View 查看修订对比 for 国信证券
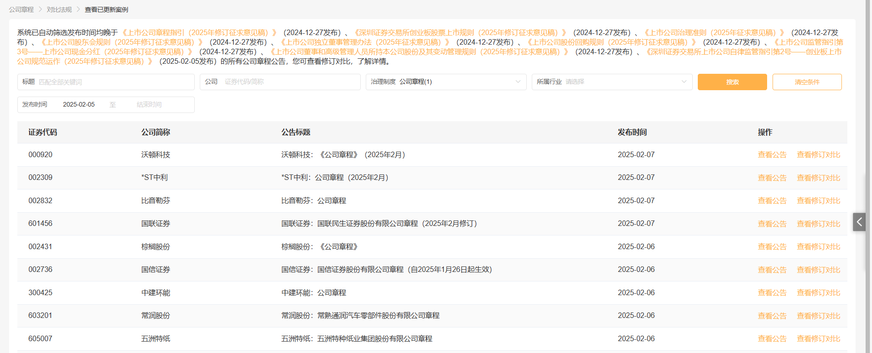Image resolution: width=872 pixels, height=353 pixels. tap(818, 270)
